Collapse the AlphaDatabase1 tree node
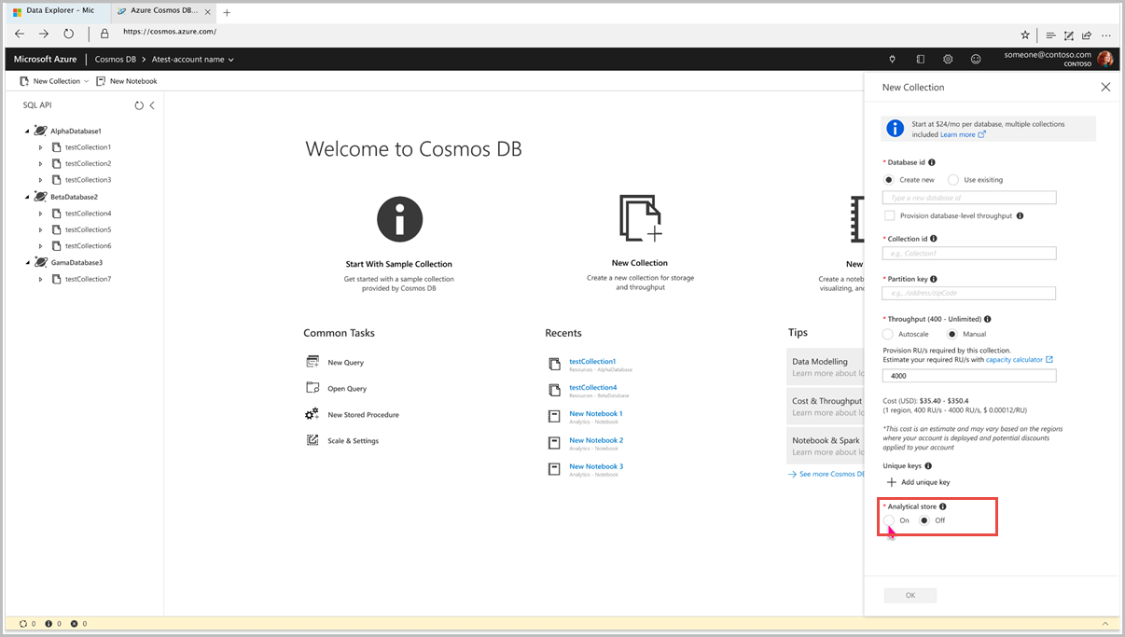This screenshot has width=1125, height=637. click(x=27, y=132)
